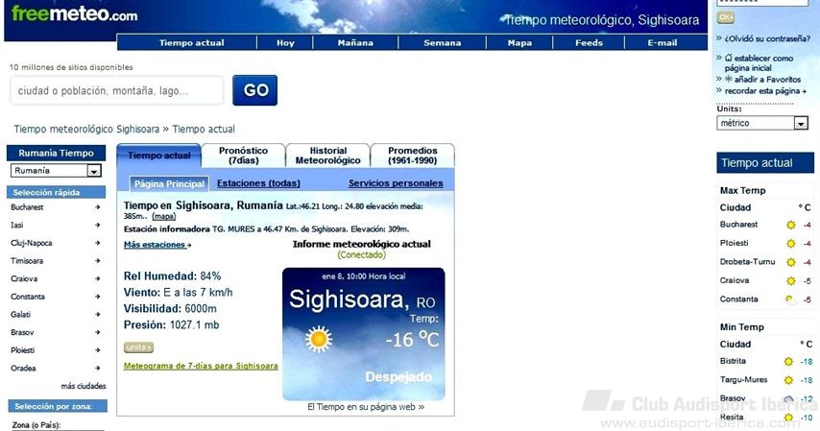
Task: Open the Mañana menu item
Action: click(x=355, y=43)
